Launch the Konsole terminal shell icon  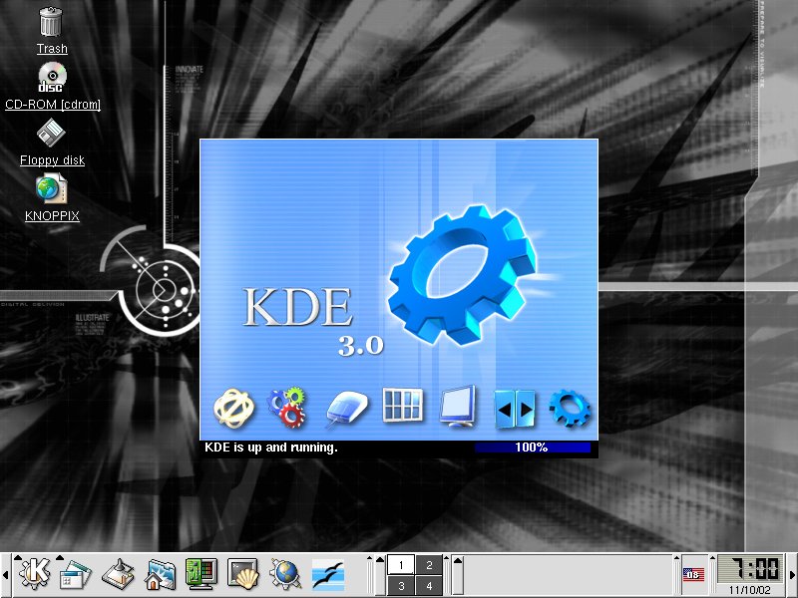(x=243, y=575)
